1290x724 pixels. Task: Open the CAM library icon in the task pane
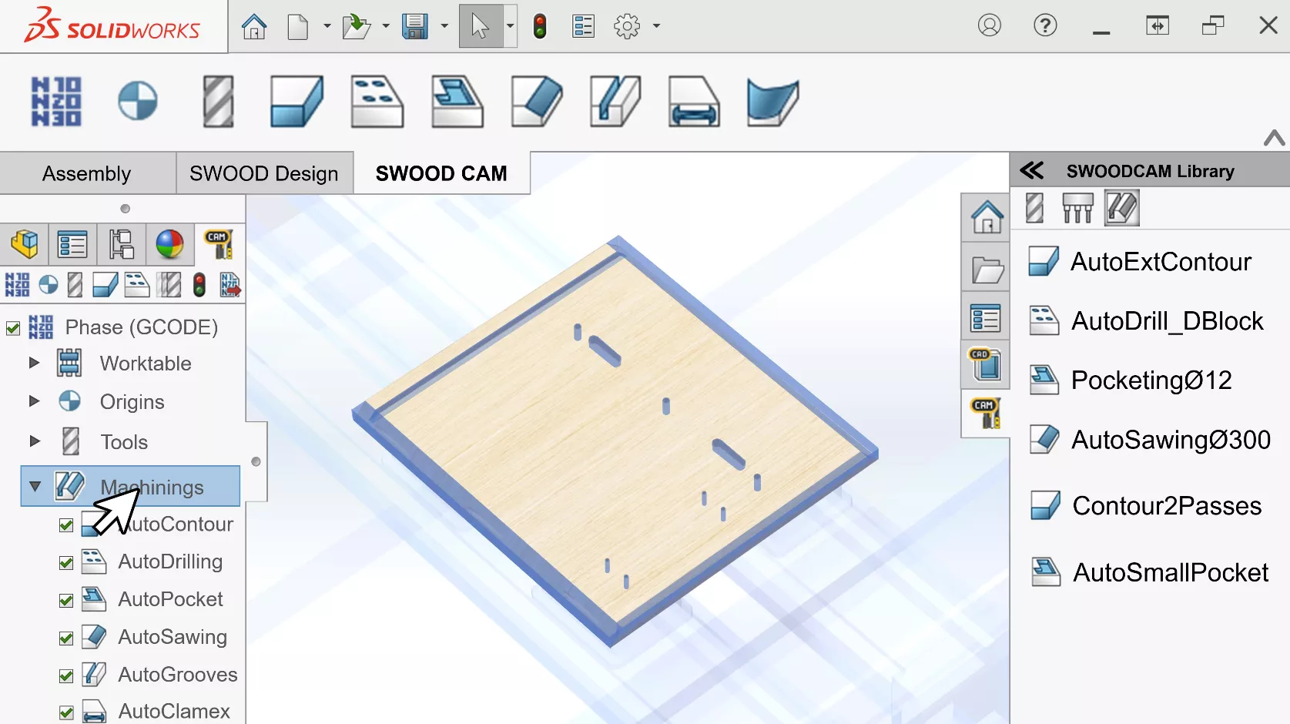(x=987, y=414)
